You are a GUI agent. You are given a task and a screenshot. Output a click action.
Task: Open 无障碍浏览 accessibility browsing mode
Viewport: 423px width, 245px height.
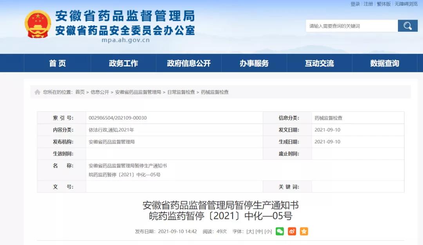(406, 4)
